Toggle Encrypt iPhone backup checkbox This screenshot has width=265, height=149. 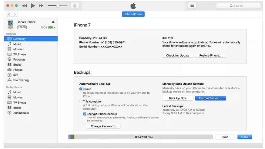coord(85,114)
